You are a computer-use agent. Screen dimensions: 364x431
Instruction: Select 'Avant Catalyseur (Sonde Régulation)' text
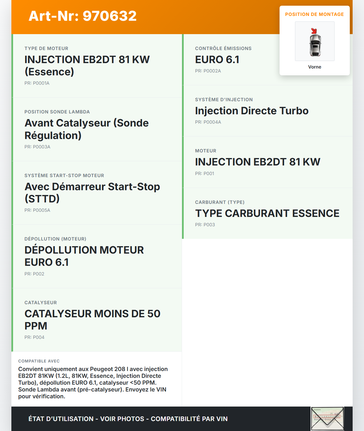(86, 129)
